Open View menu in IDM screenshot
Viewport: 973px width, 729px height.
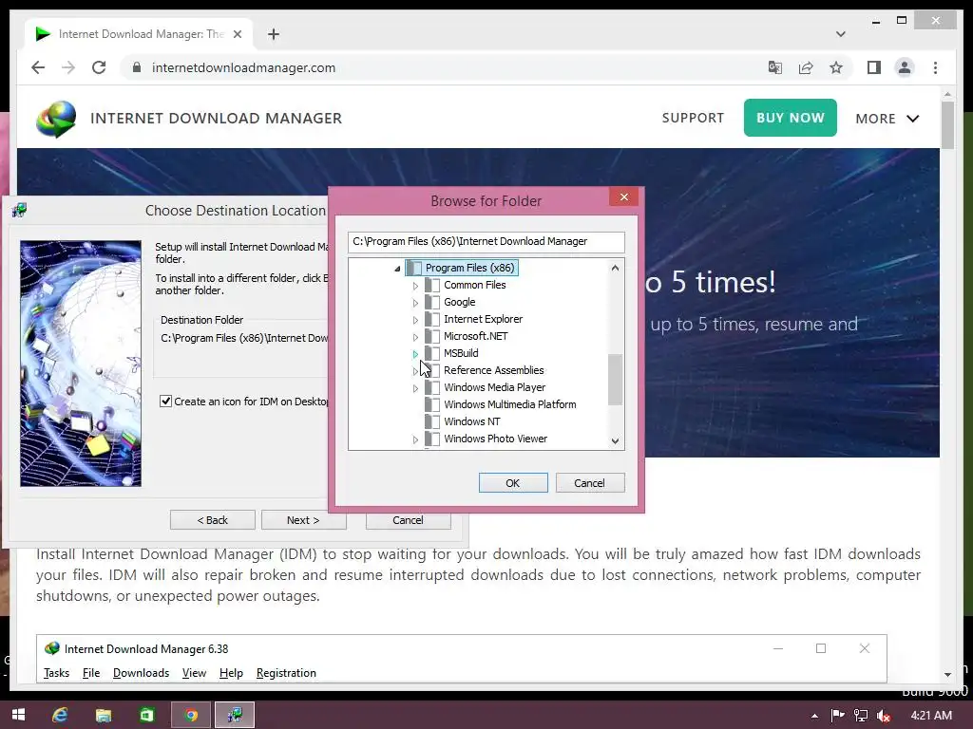click(x=194, y=673)
